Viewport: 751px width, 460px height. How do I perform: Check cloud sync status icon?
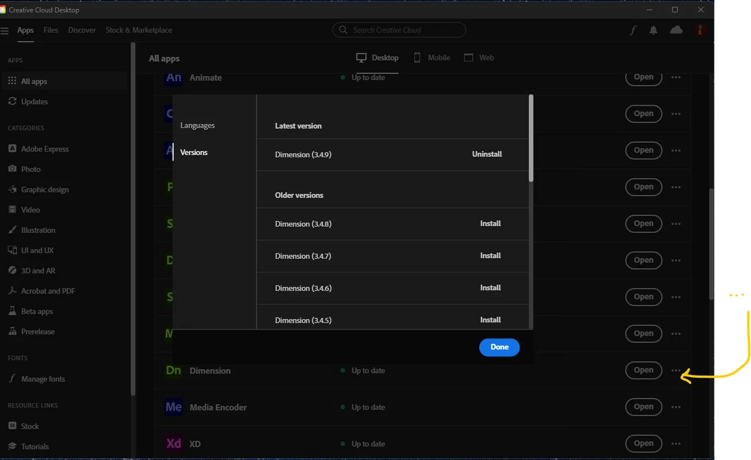point(676,30)
